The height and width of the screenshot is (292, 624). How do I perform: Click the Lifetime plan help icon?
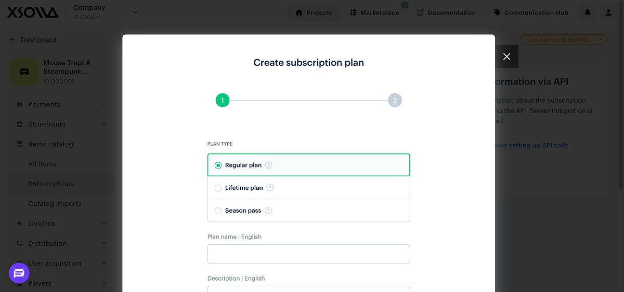pos(270,188)
